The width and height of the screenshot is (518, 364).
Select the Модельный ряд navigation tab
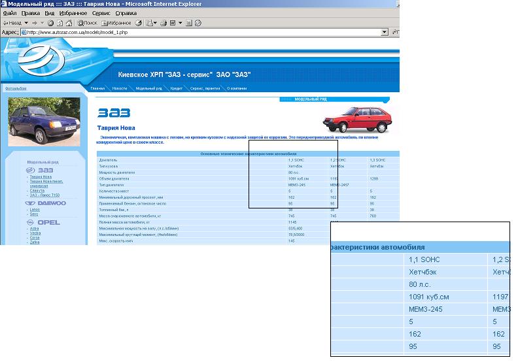[148, 88]
